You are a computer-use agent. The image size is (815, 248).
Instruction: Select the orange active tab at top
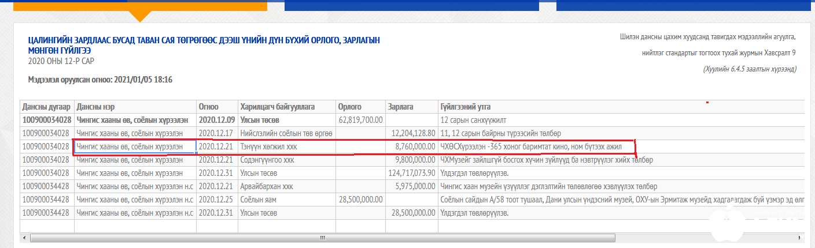point(141,5)
